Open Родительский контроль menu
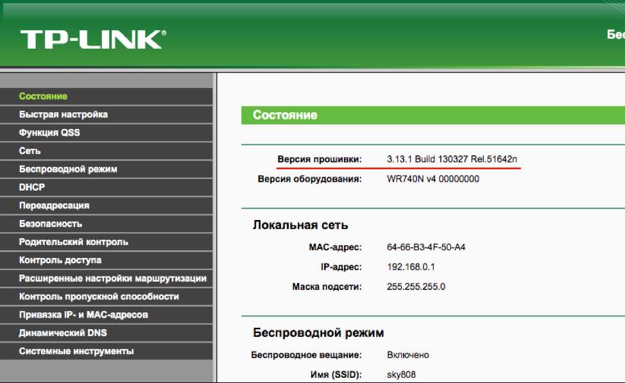 tap(106, 242)
